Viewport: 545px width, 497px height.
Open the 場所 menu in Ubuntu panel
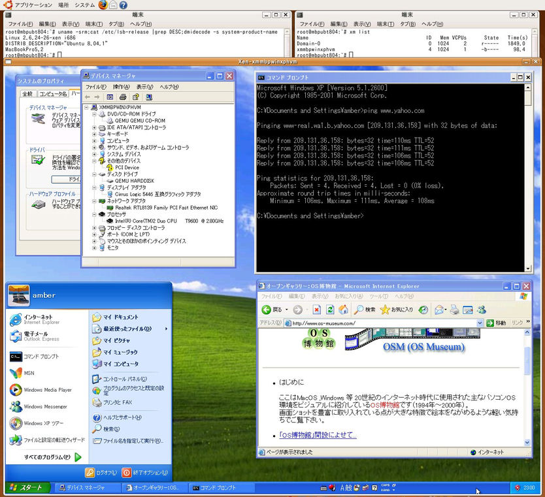[x=63, y=5]
